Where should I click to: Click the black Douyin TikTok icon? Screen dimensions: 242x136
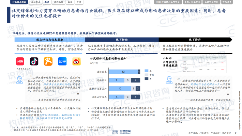pos(34,61)
